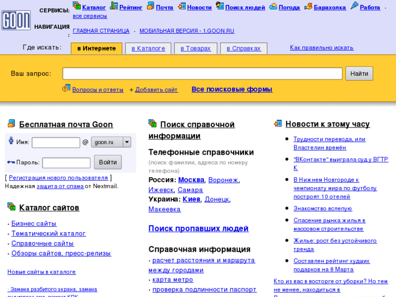Select Макеевка phone directory link
396x297 pixels.
(x=165, y=209)
